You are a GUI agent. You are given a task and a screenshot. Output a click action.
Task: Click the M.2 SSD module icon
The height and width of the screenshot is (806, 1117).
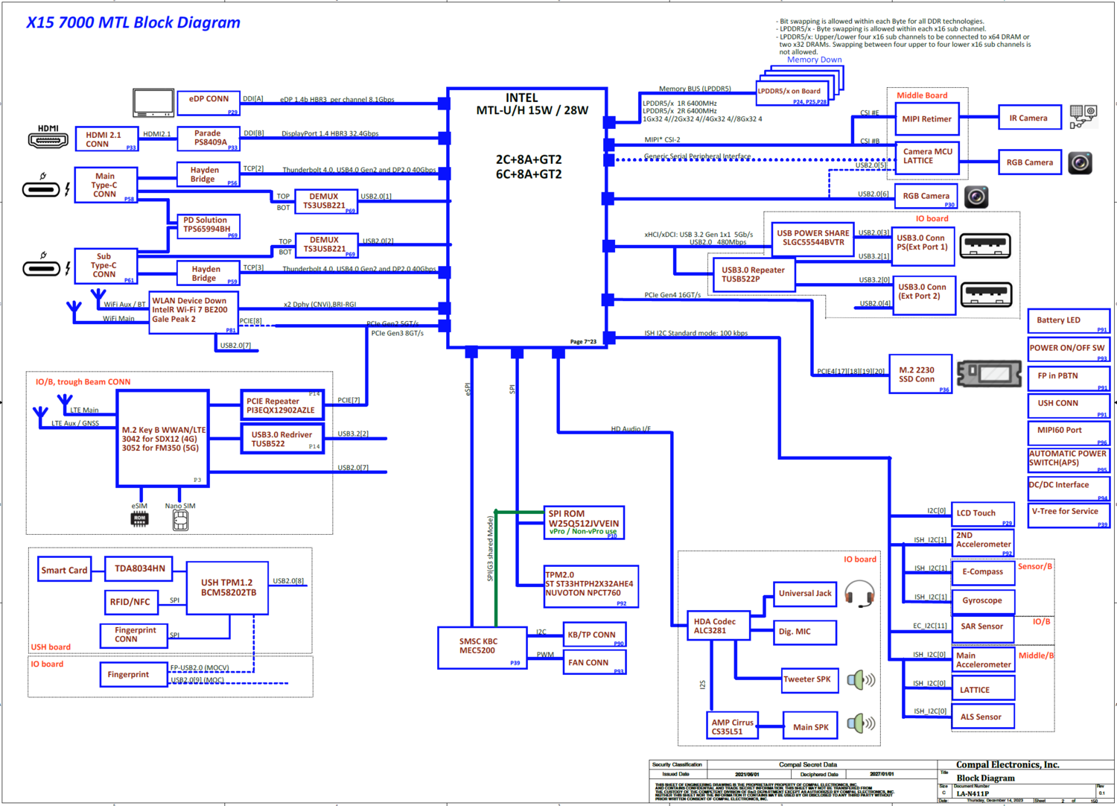click(x=989, y=373)
